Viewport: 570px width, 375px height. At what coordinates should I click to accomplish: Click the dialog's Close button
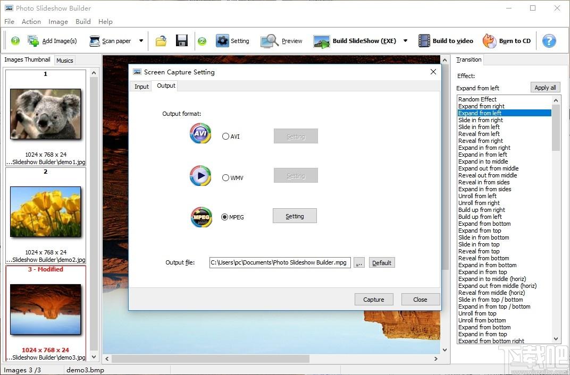click(420, 300)
